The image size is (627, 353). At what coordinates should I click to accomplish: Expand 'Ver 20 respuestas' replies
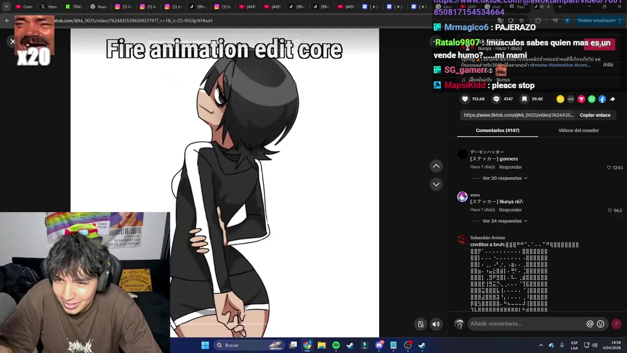[505, 178]
